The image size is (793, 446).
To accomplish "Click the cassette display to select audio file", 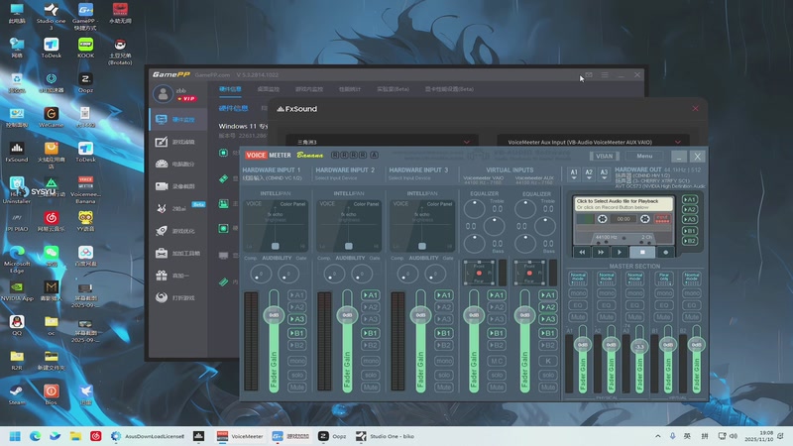I will pyautogui.click(x=623, y=204).
